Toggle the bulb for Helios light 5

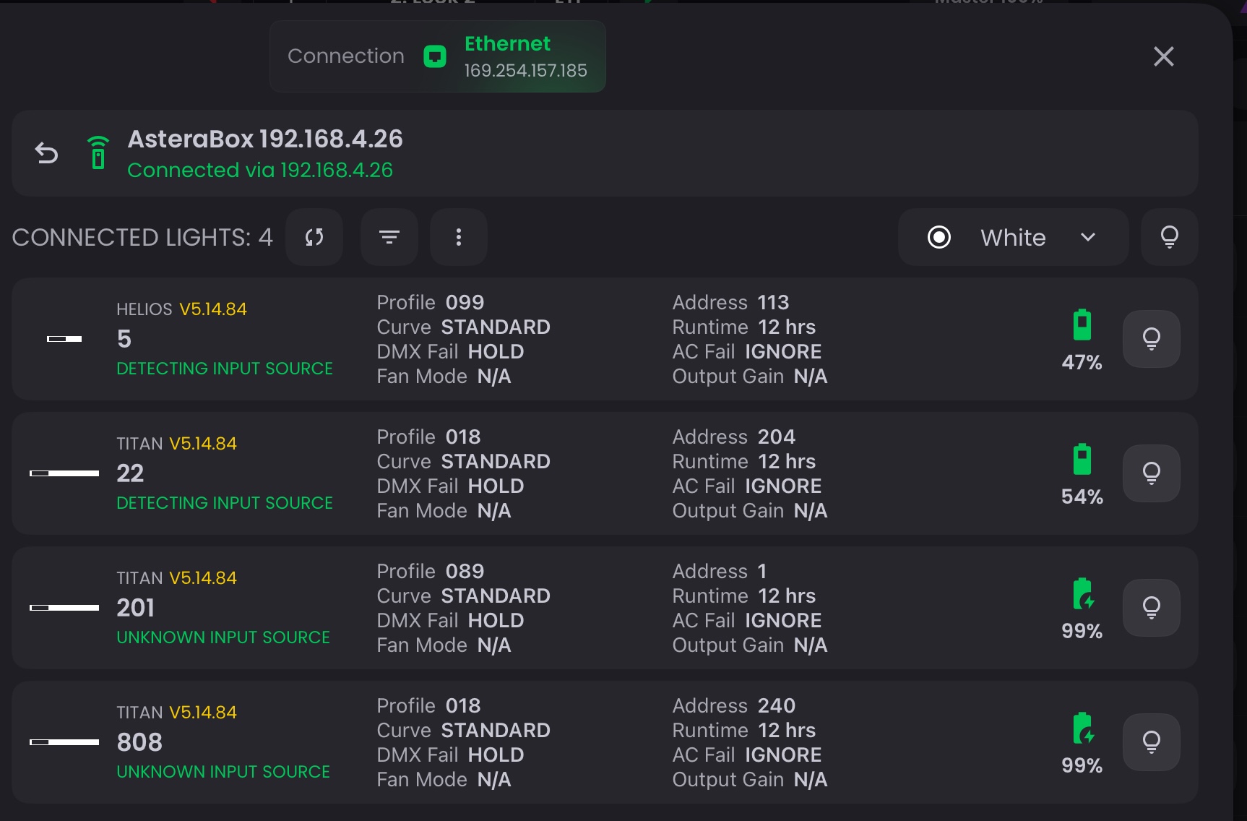tap(1152, 339)
